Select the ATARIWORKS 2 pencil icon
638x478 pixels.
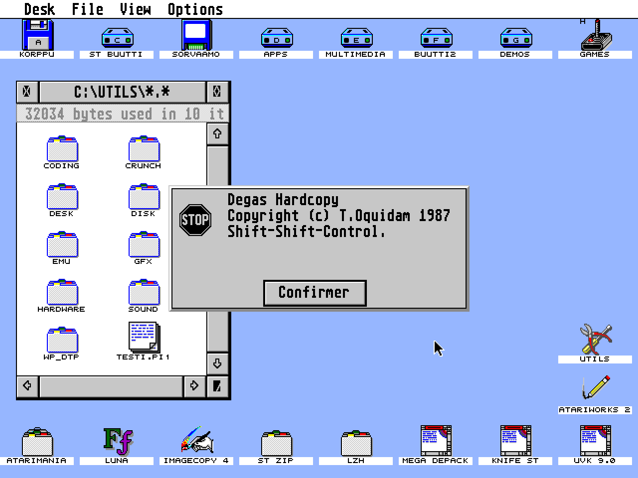(595, 389)
